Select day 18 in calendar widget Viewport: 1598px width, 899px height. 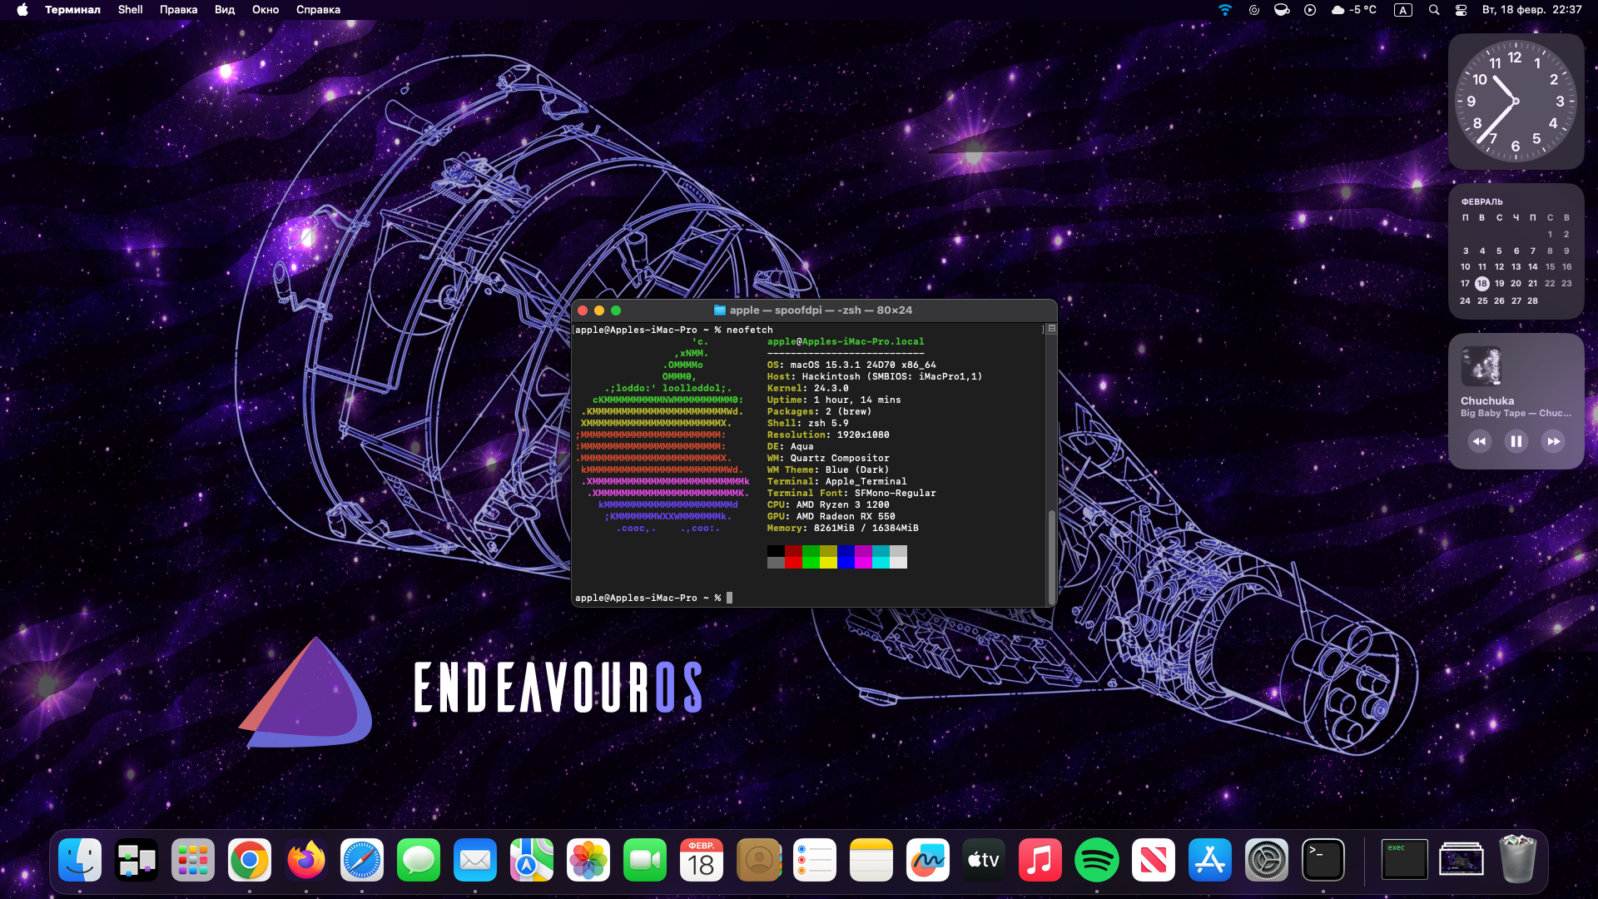[1482, 284]
